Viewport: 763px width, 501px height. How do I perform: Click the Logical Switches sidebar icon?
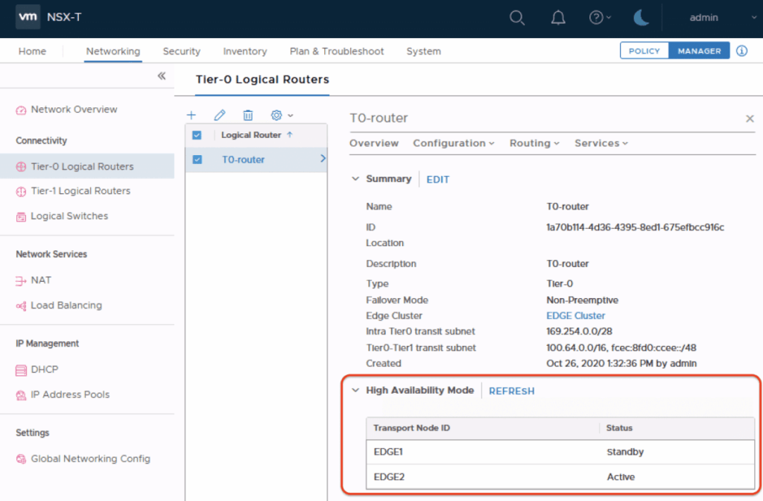21,217
